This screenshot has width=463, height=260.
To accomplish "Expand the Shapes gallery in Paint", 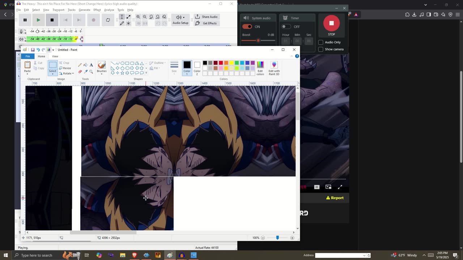I will [x=146, y=73].
